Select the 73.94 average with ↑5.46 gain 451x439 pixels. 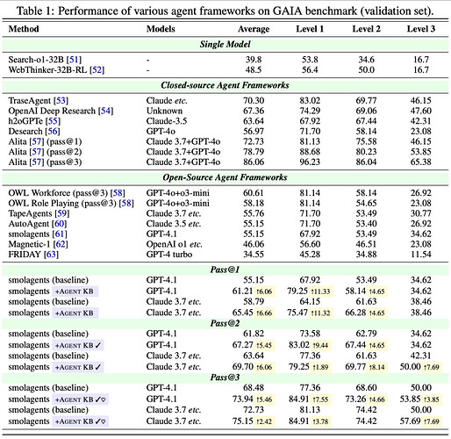242,399
